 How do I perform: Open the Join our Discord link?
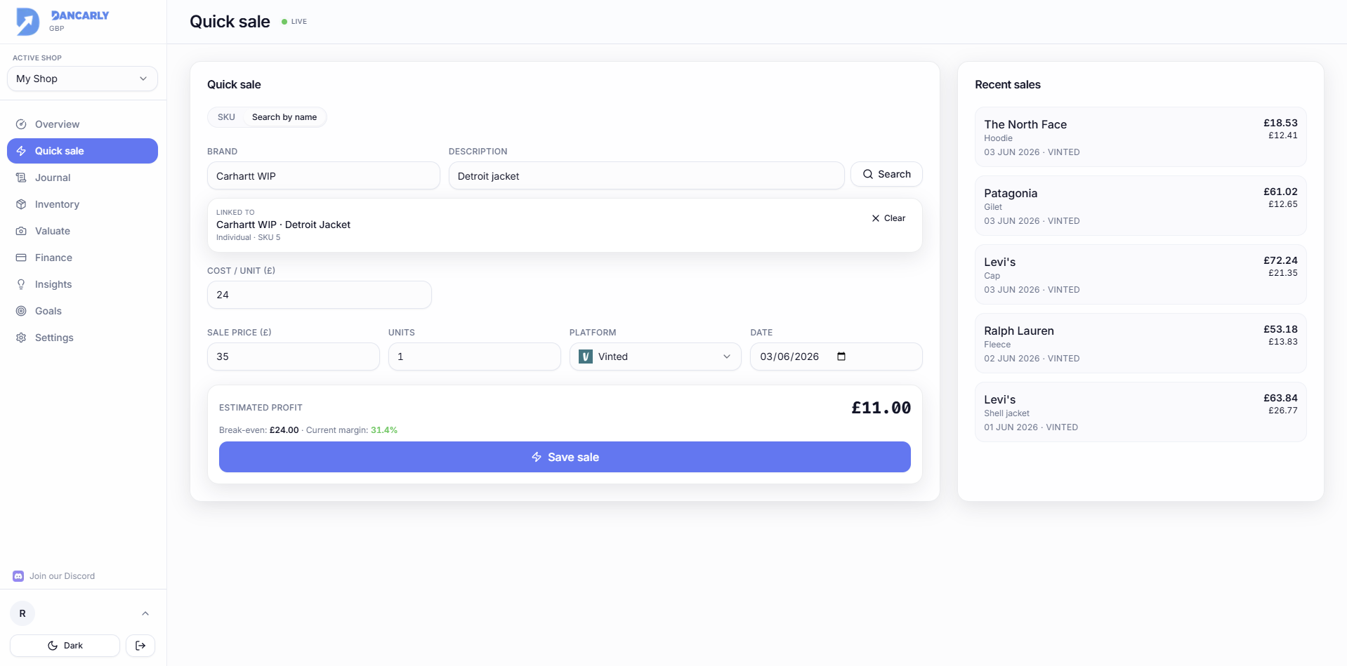pyautogui.click(x=54, y=576)
